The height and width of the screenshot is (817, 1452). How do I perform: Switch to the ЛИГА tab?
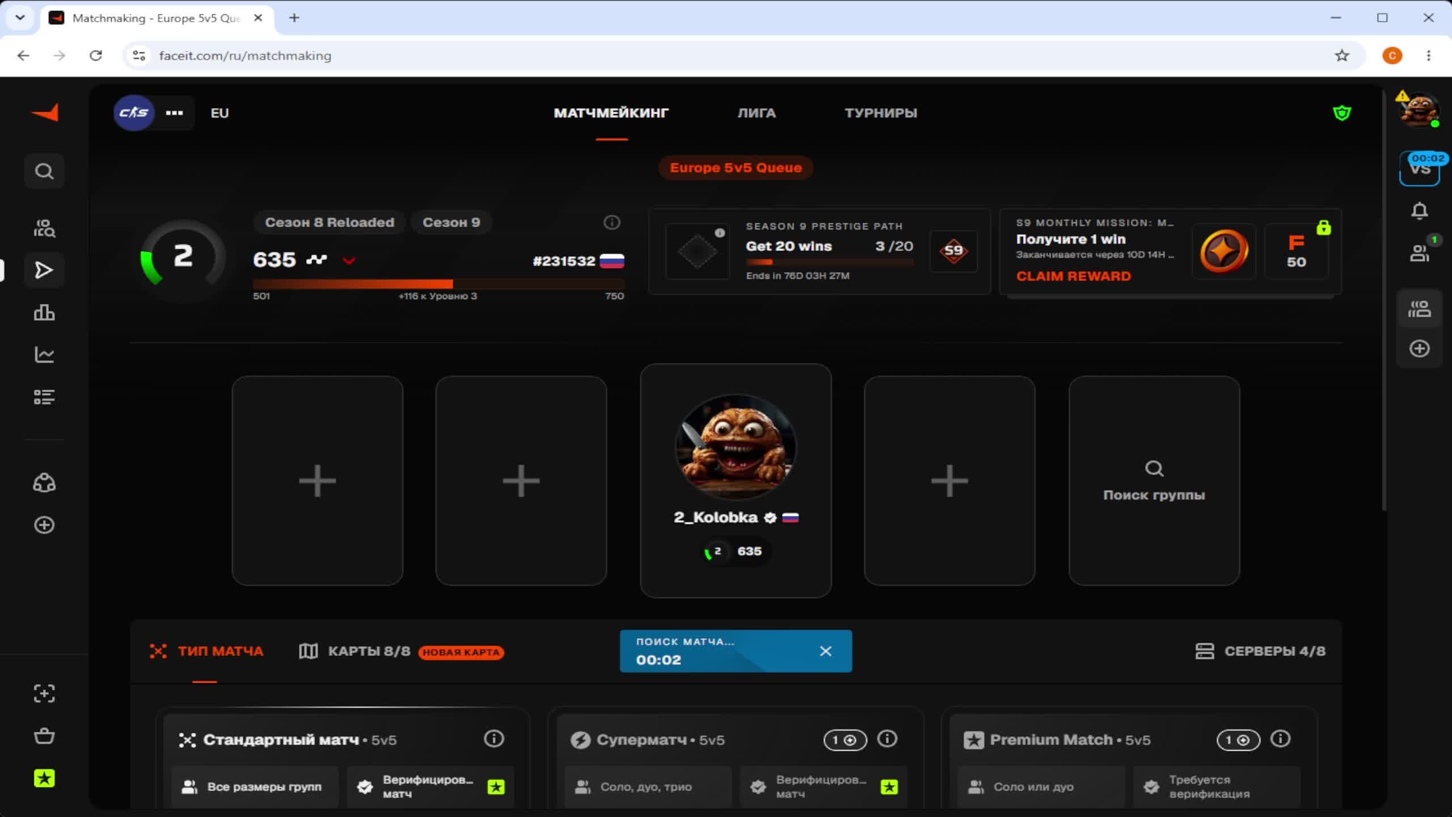757,113
